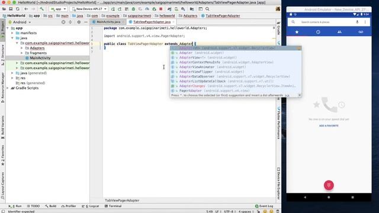The height and width of the screenshot is (213, 379).
Task: Click the Project Structure folder icon in the toolbar
Action: tap(192, 9)
